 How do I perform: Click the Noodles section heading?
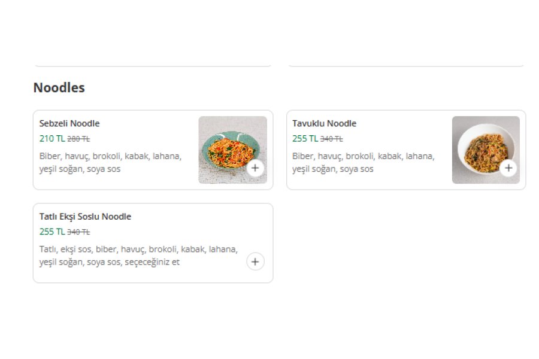click(59, 87)
